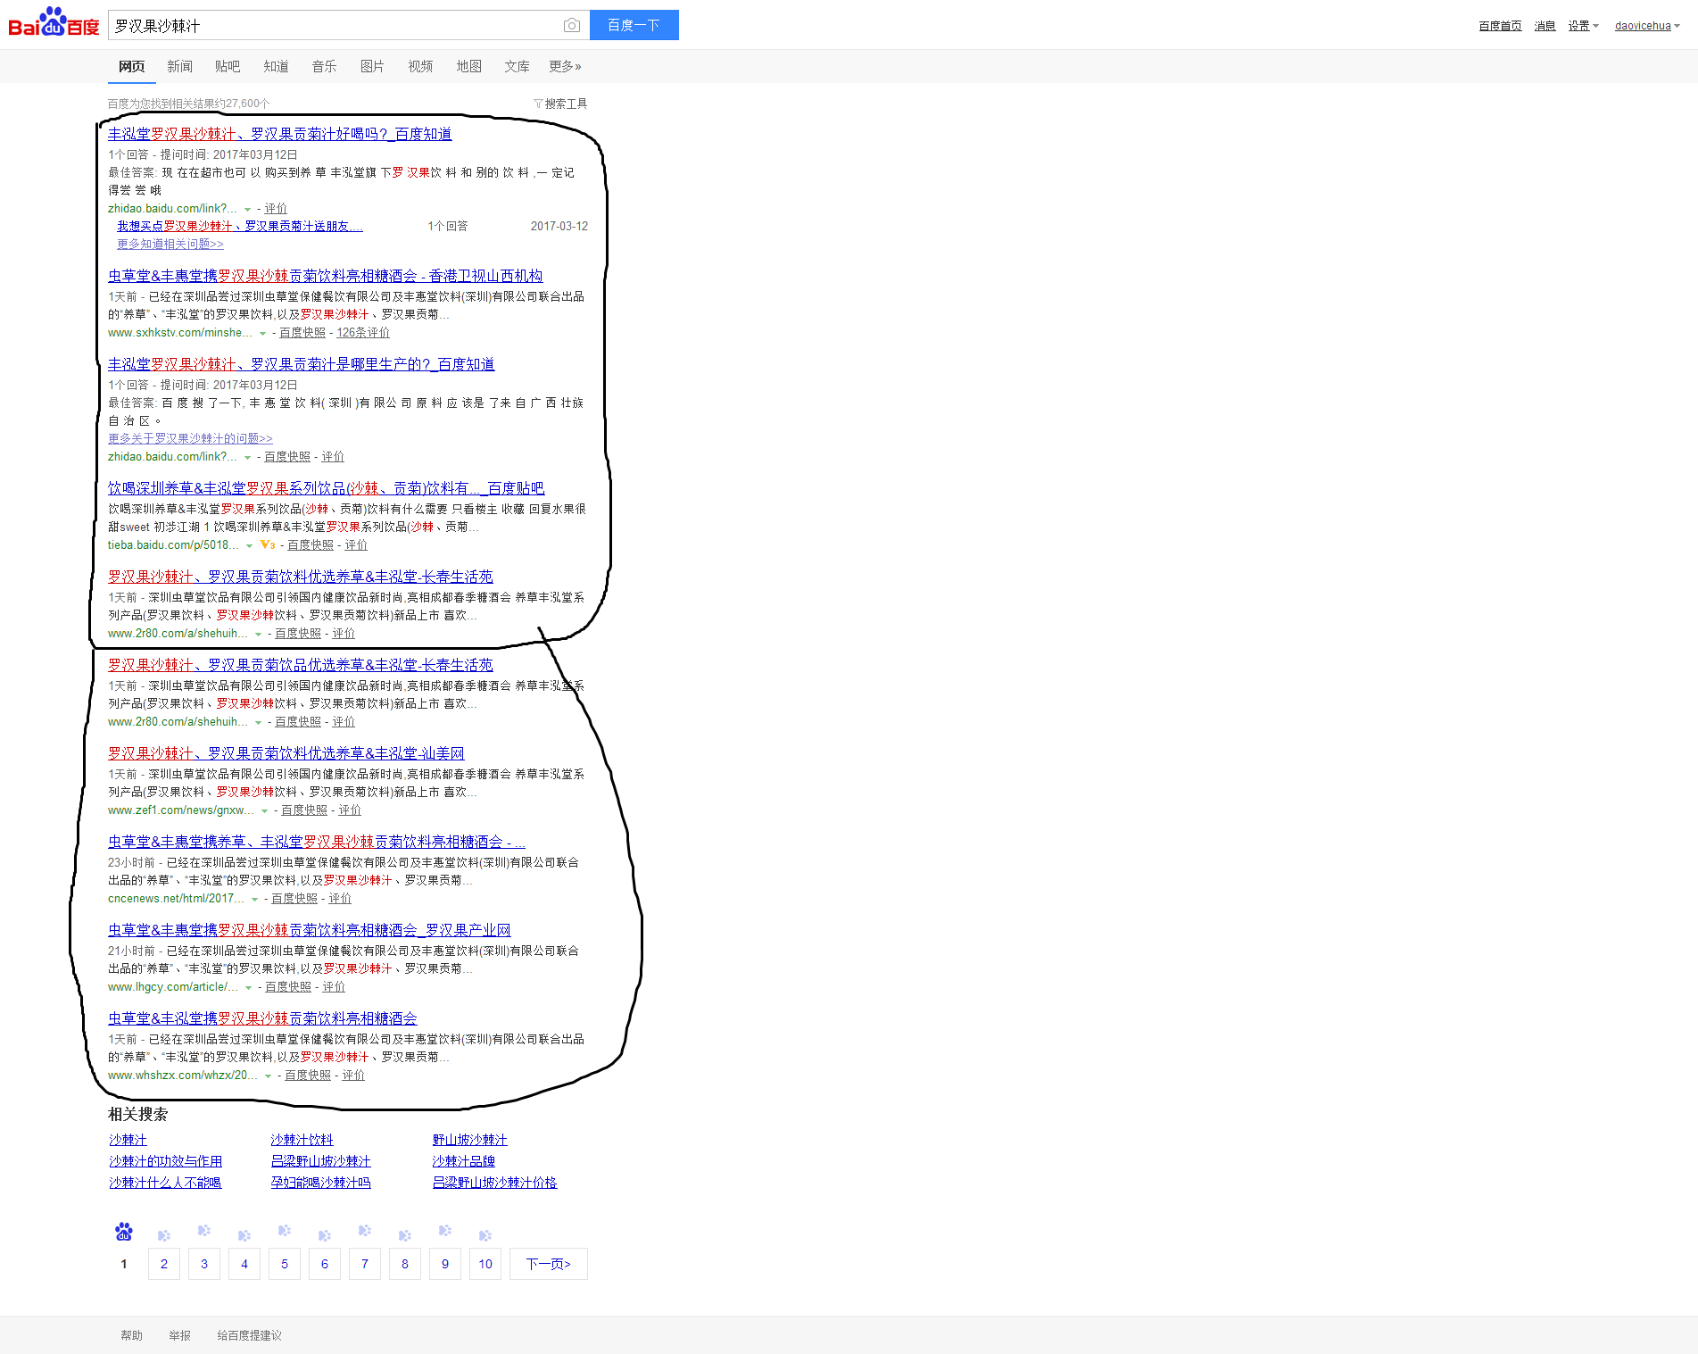Click related search 沙棘汁的功效与作用
Image resolution: width=1698 pixels, height=1354 pixels.
pos(165,1161)
